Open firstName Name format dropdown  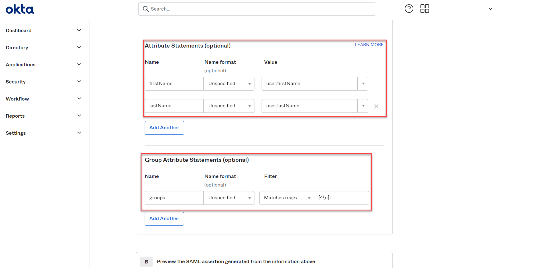click(229, 84)
